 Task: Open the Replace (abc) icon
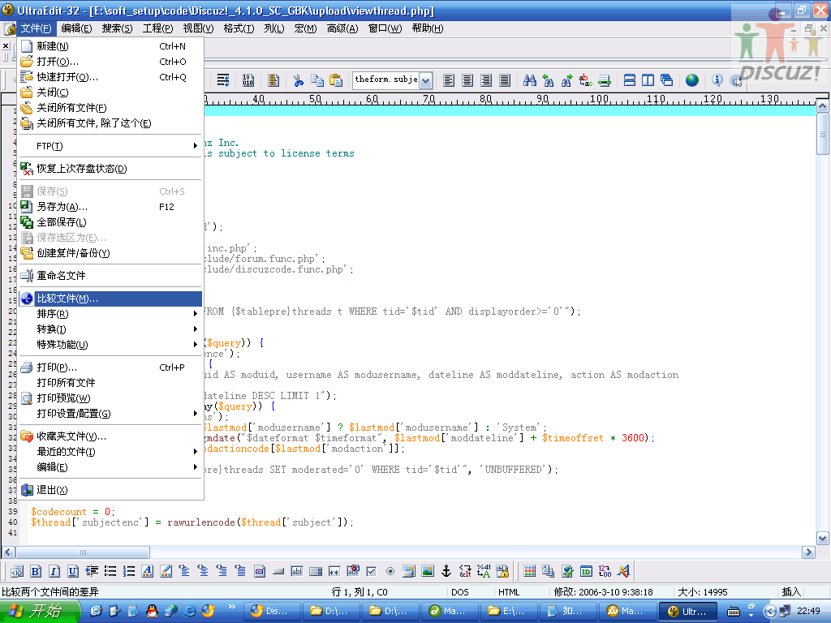click(x=586, y=80)
